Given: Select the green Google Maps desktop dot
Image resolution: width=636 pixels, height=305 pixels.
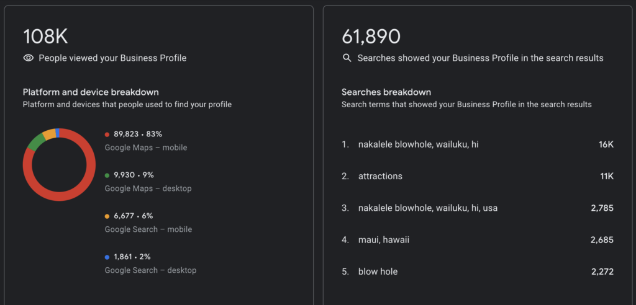Looking at the screenshot, I should [107, 175].
